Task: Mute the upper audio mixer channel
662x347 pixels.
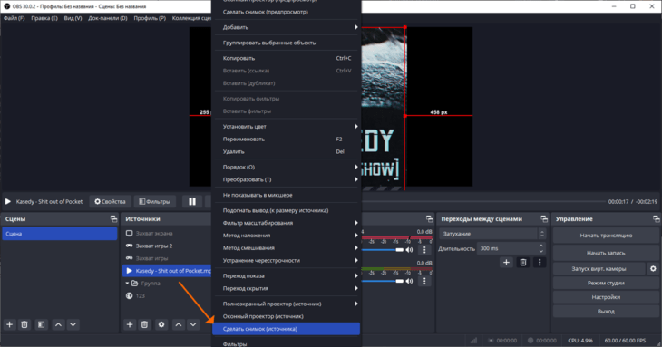Action: 409,249
